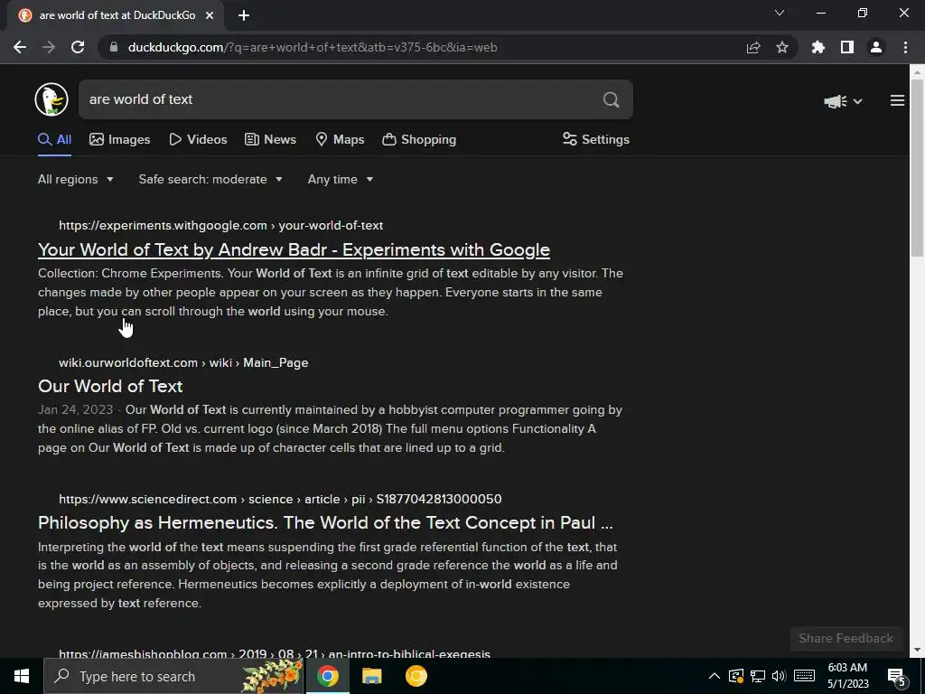Click the experiments.withgoogle.com result URL
The height and width of the screenshot is (694, 925).
click(x=220, y=225)
